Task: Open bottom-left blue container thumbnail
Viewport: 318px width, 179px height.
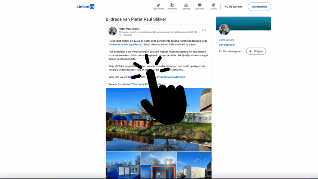Action: (x=123, y=165)
